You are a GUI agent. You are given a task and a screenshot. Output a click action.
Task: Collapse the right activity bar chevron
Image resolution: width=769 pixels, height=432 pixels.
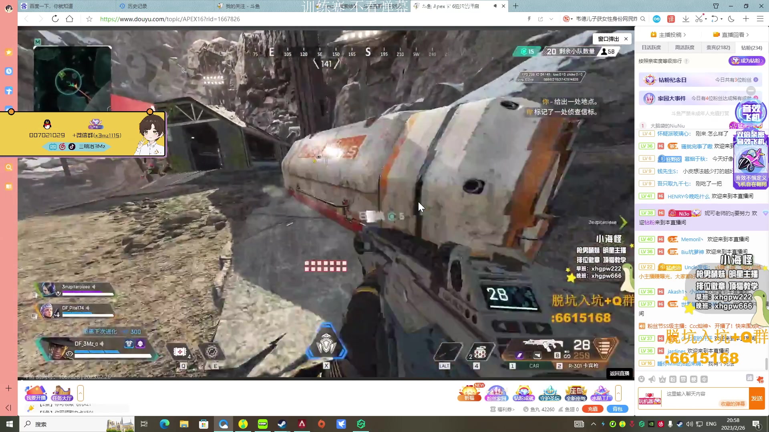[x=618, y=393]
